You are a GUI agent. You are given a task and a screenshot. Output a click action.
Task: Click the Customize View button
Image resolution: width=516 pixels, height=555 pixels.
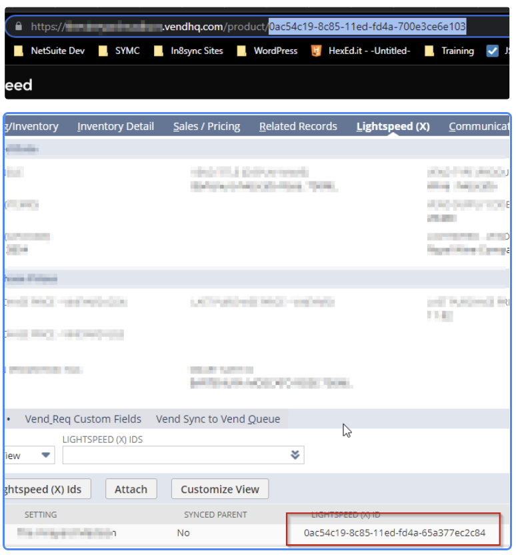219,489
